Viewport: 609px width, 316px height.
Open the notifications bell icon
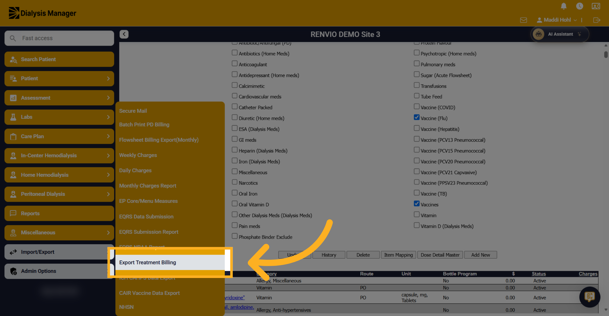click(x=564, y=6)
